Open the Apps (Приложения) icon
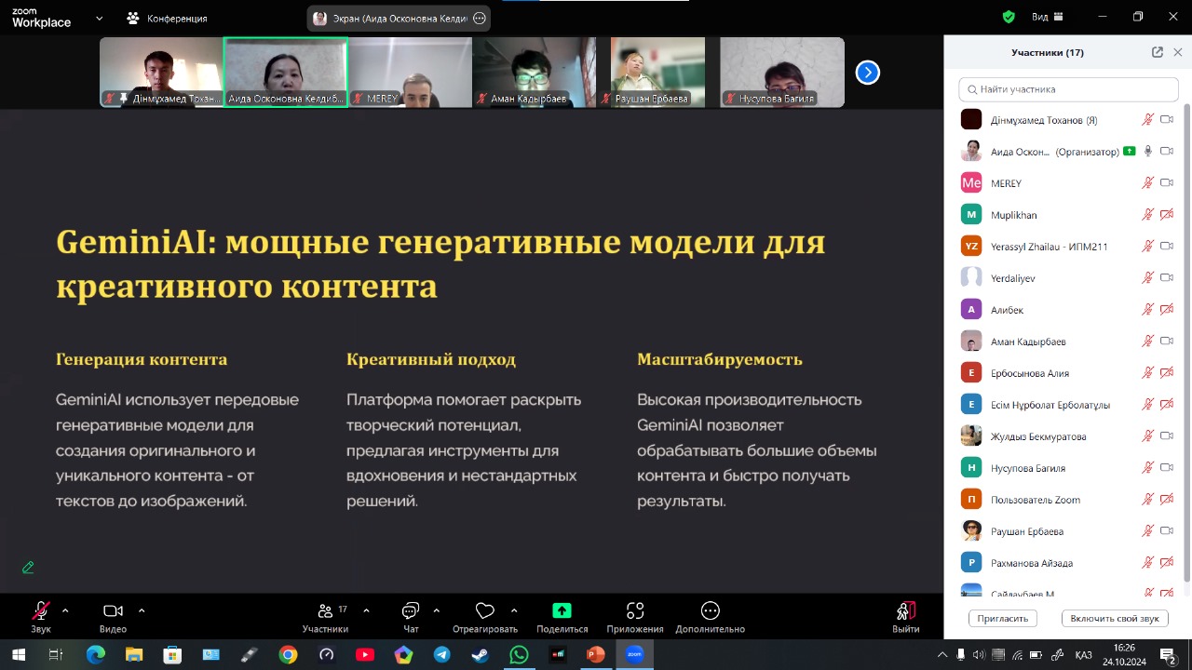The height and width of the screenshot is (670, 1192). click(x=635, y=611)
